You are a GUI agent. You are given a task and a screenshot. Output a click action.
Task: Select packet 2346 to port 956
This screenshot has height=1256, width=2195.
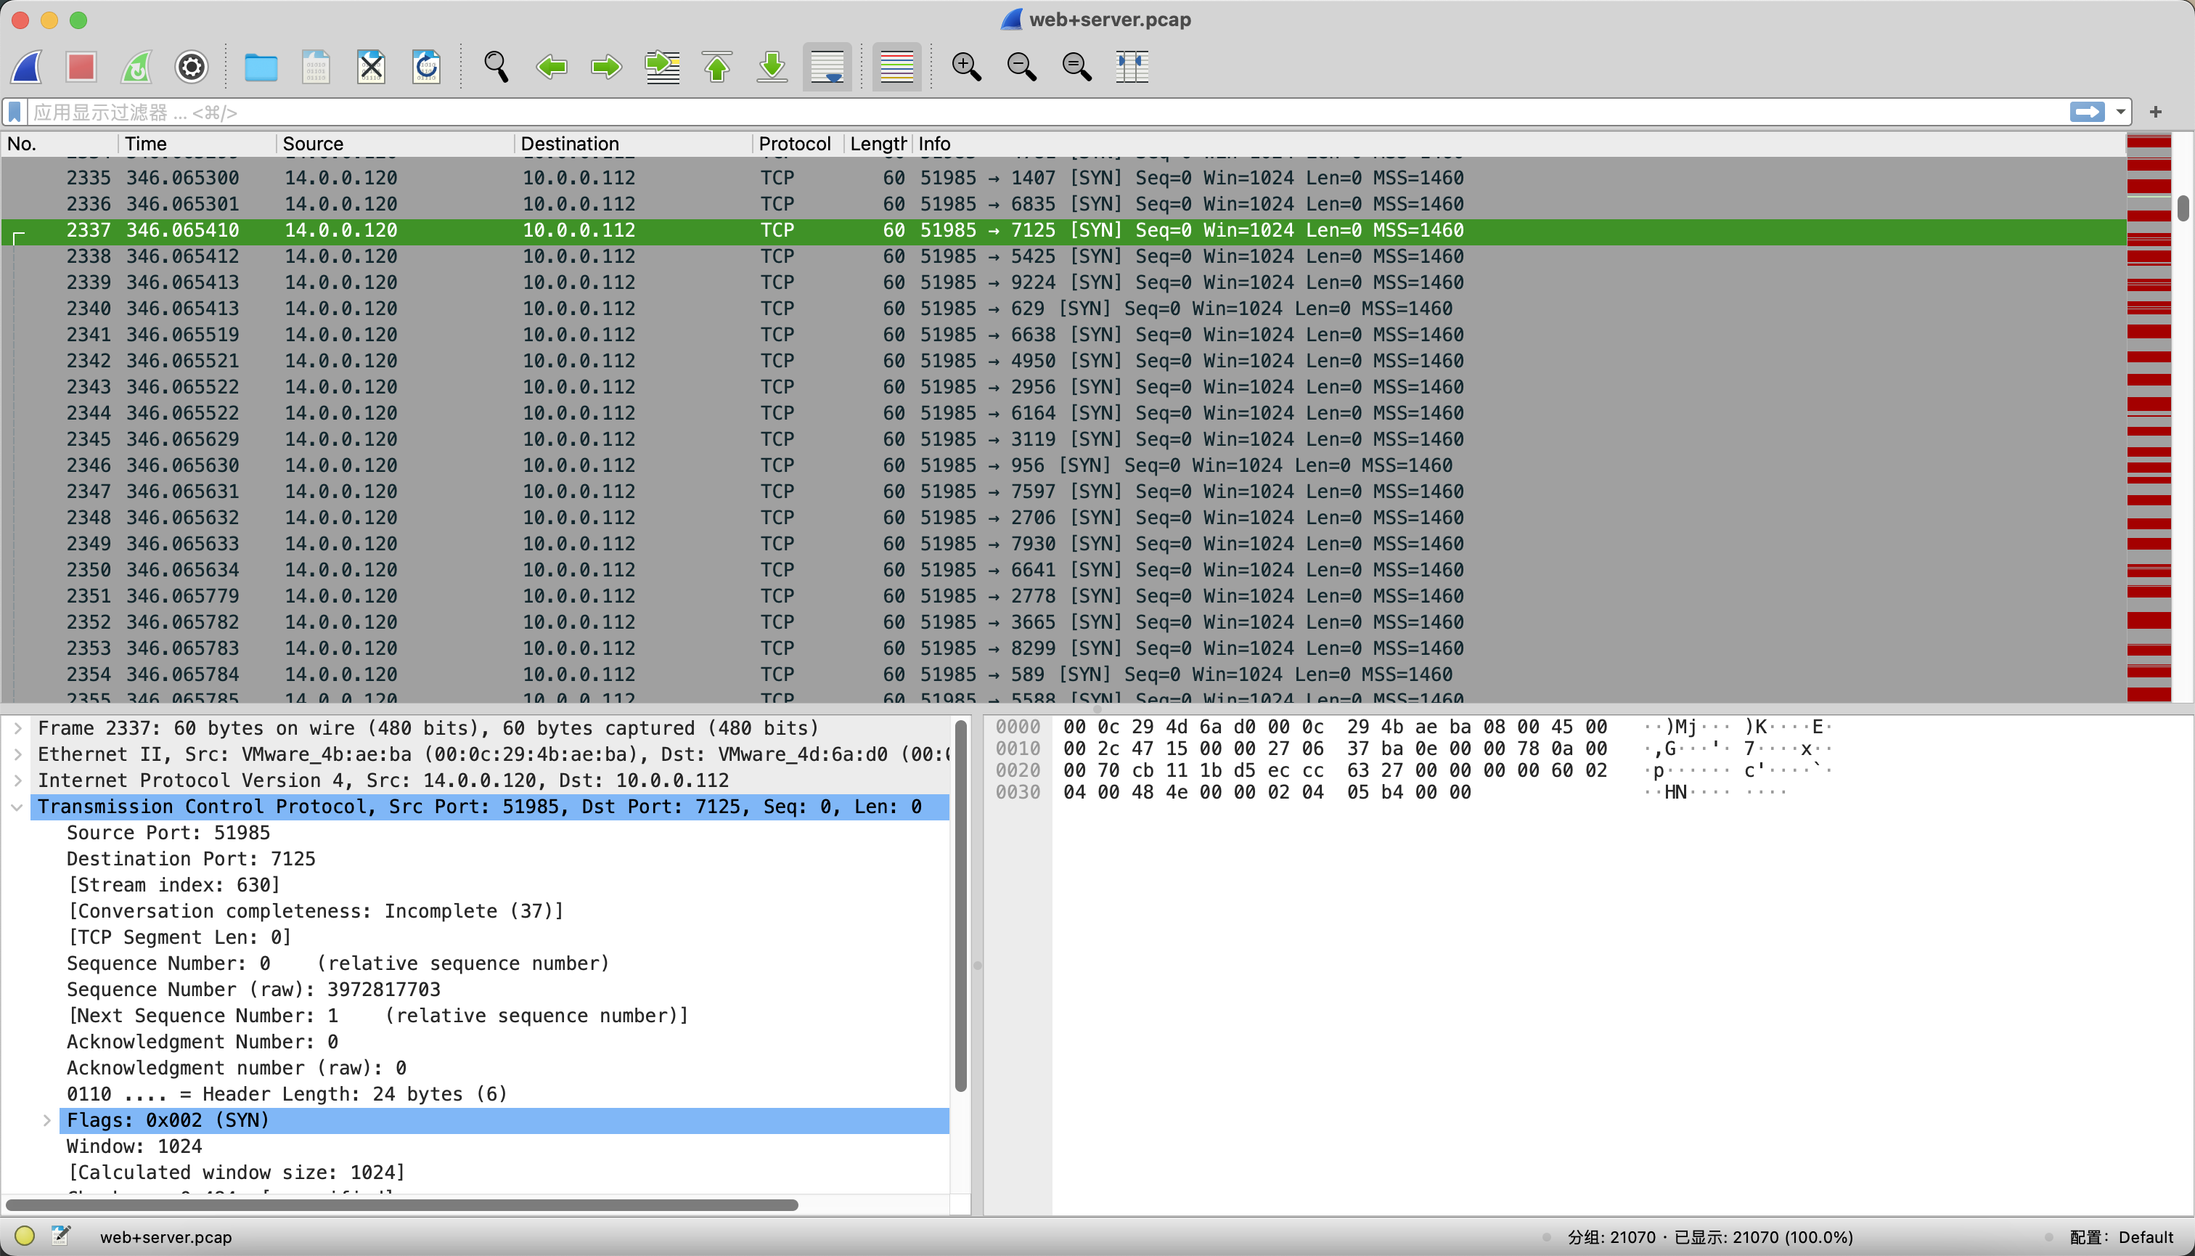pos(1063,466)
